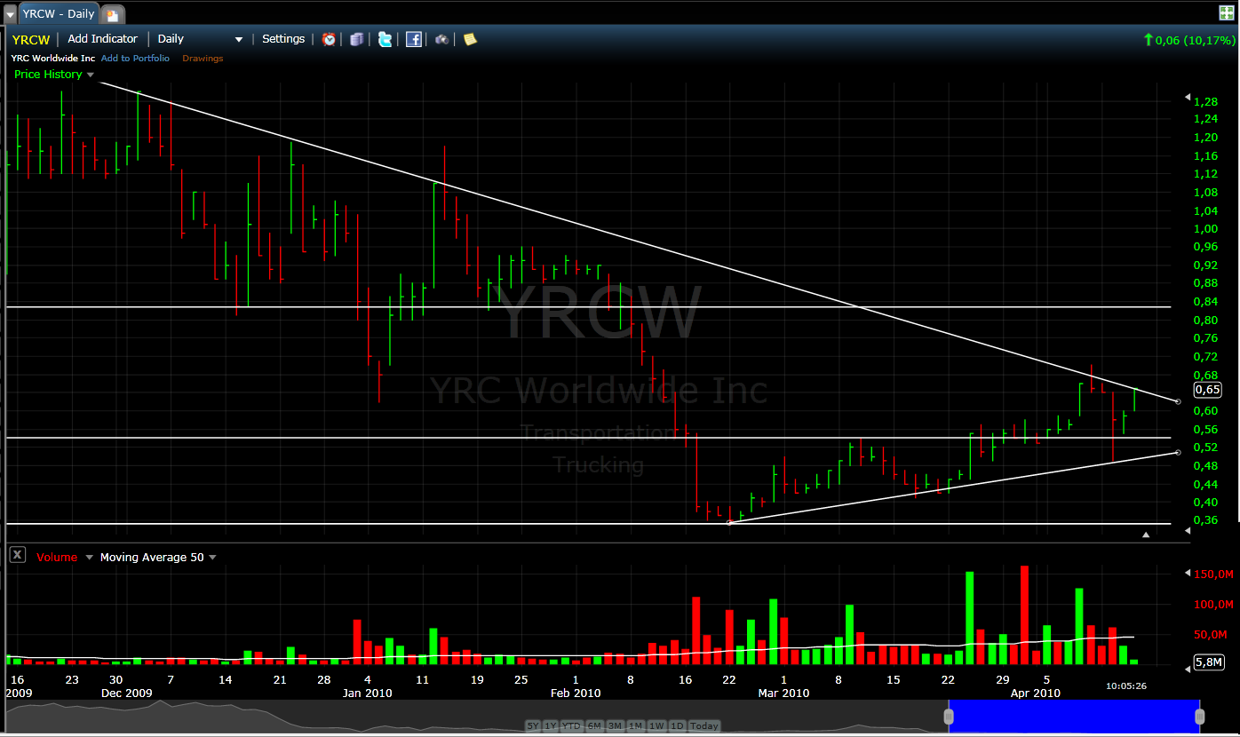The width and height of the screenshot is (1240, 737).
Task: Select the 1W range button
Action: [x=657, y=725]
